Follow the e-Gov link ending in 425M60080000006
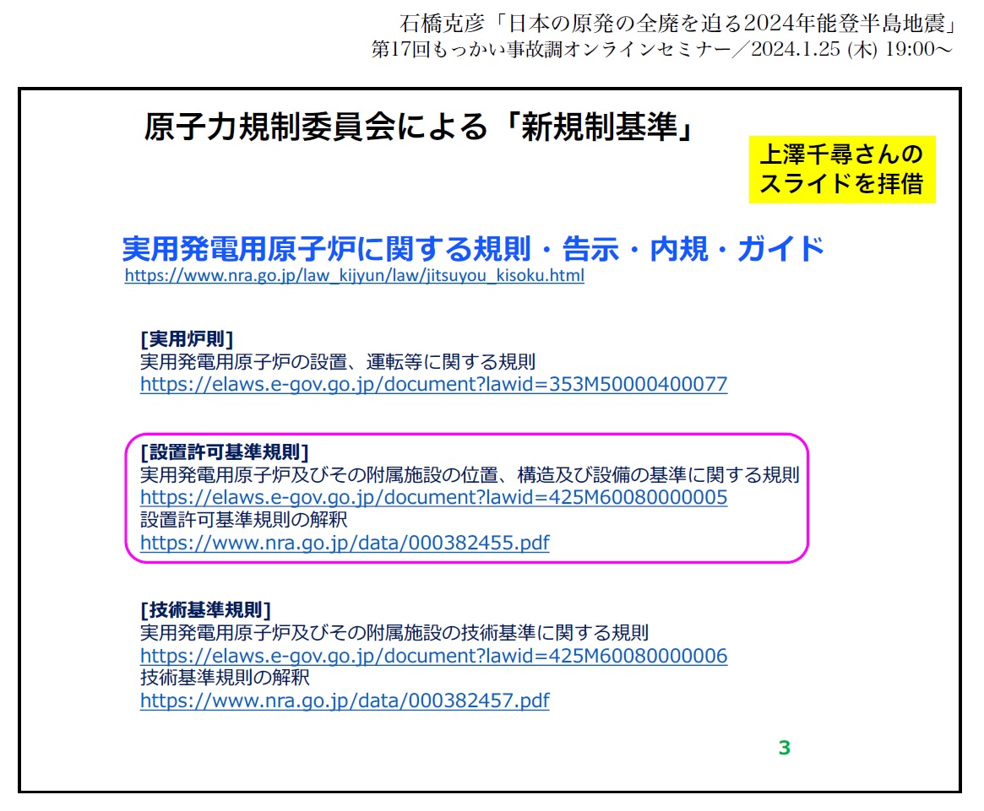The image size is (984, 811). pos(433,656)
